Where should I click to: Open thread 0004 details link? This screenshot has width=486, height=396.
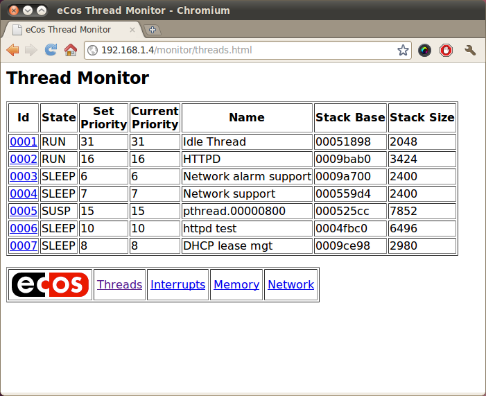pos(24,193)
